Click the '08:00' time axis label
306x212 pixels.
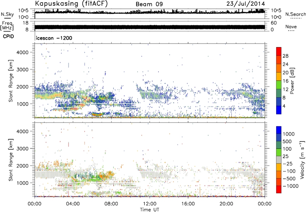point(111,204)
